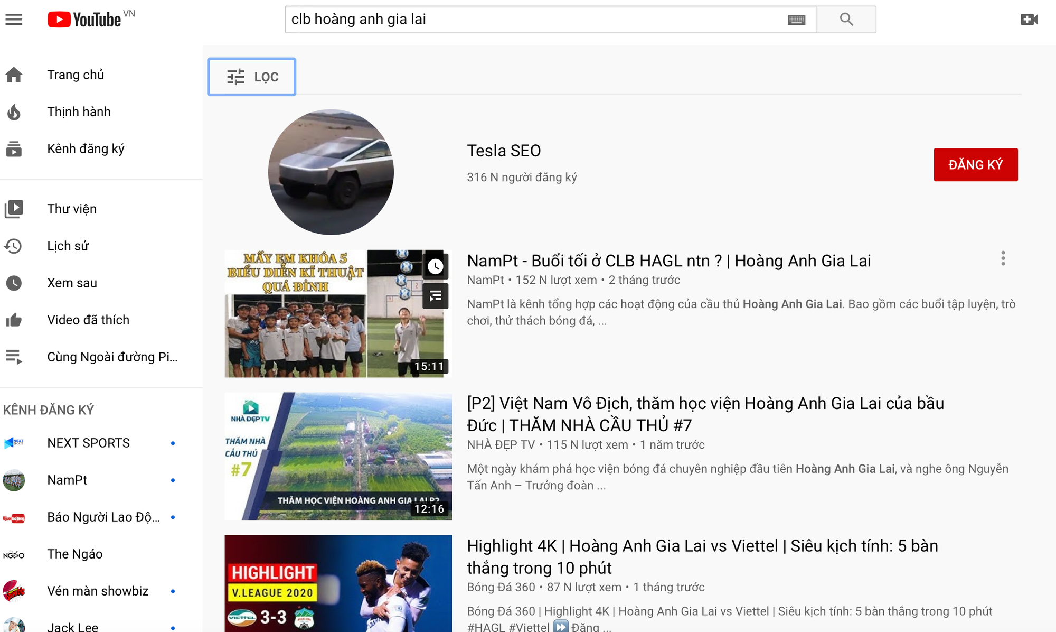The width and height of the screenshot is (1056, 632).
Task: Click the Báo Người Lao Động channel avatar
Action: (14, 517)
